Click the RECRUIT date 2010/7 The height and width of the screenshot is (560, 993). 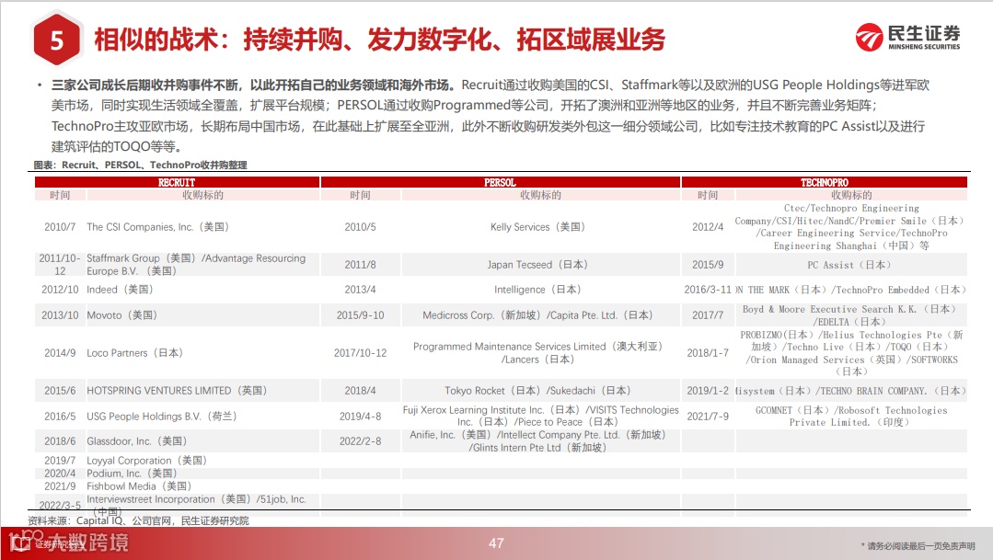(x=60, y=226)
